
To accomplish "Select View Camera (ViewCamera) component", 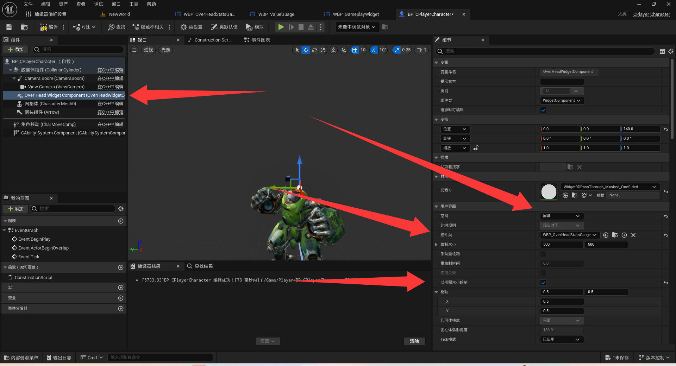I will pyautogui.click(x=56, y=87).
